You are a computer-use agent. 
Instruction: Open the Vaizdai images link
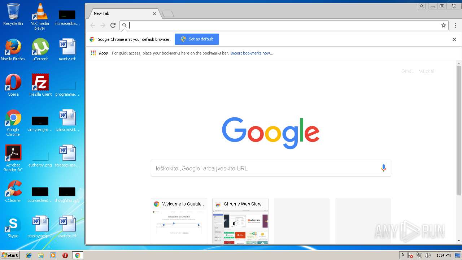point(427,71)
